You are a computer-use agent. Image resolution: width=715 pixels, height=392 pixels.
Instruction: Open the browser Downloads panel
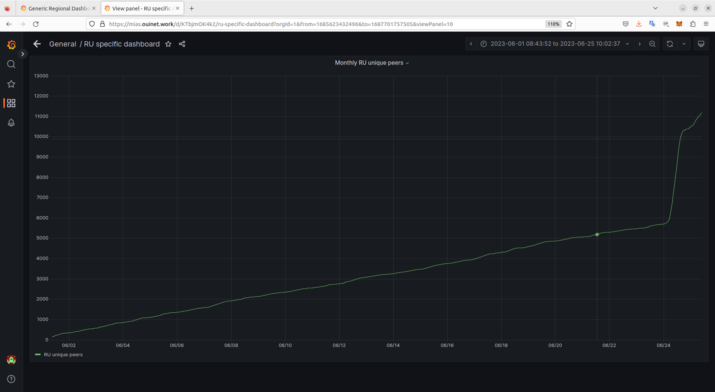tap(639, 24)
